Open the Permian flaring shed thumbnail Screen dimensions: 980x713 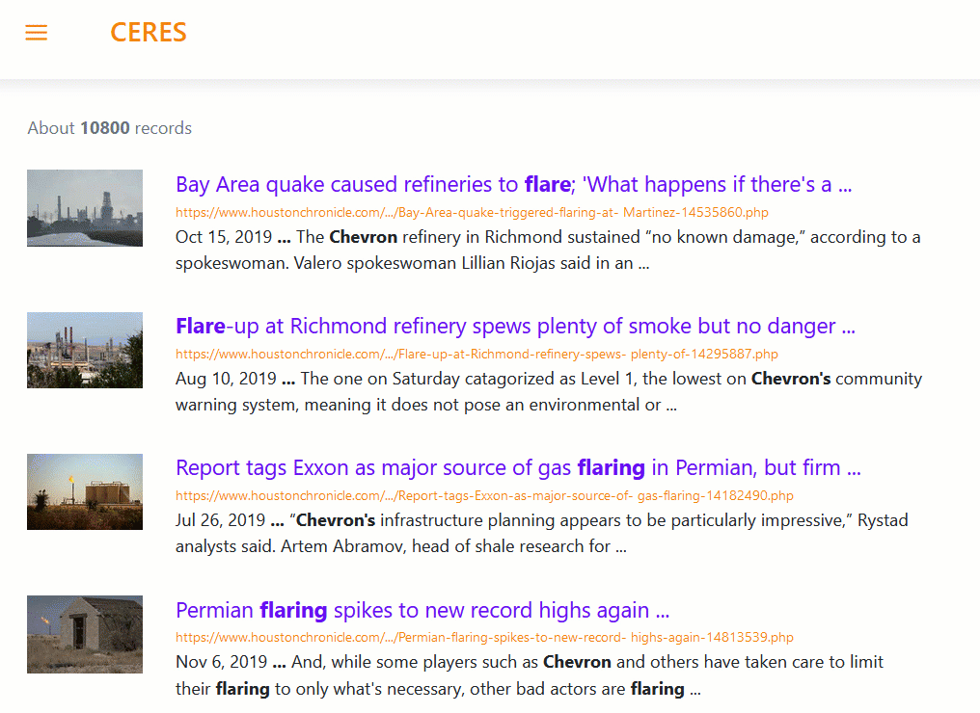point(85,634)
